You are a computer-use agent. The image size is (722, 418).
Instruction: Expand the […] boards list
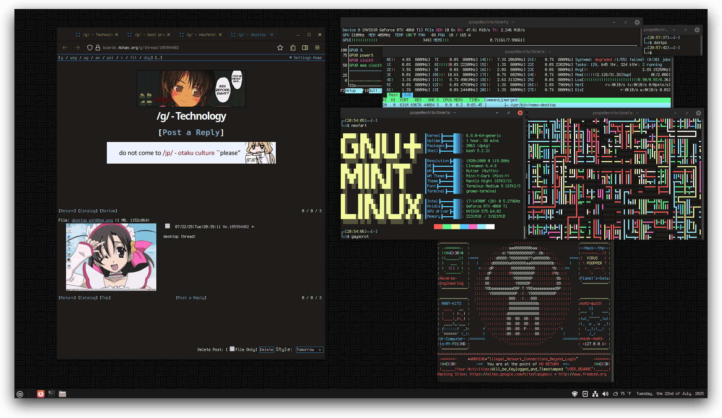pos(158,58)
